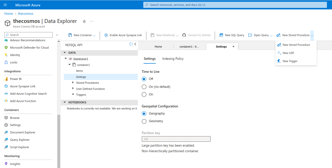Select Geometry geospatial configuration
The width and height of the screenshot is (332, 168).
coord(144,121)
